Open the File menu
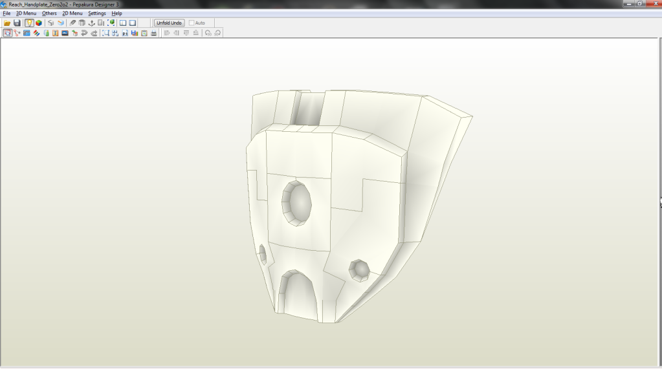662x369 pixels. point(6,14)
